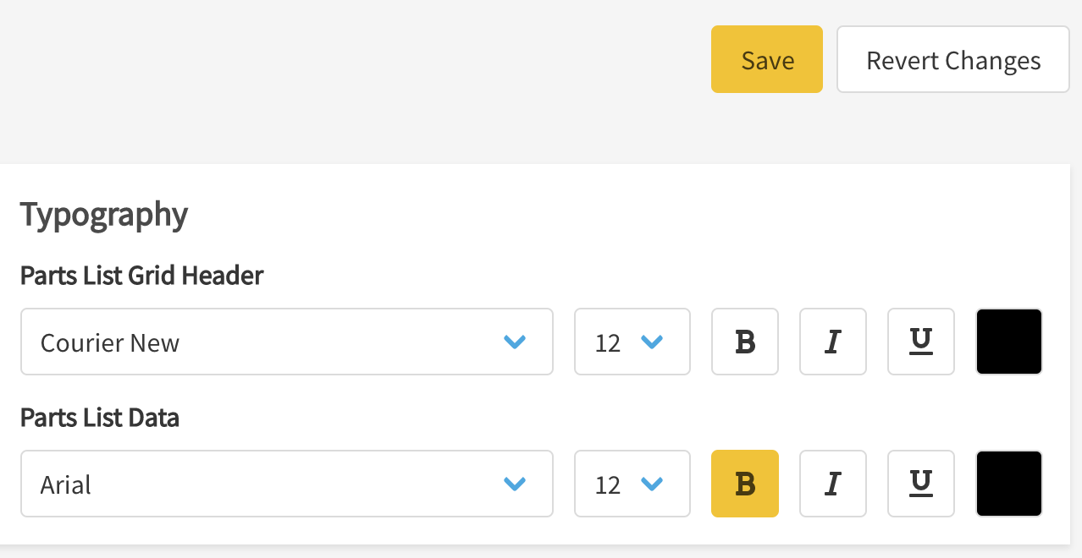
Task: Click the Parts List Data label
Action: 100,418
